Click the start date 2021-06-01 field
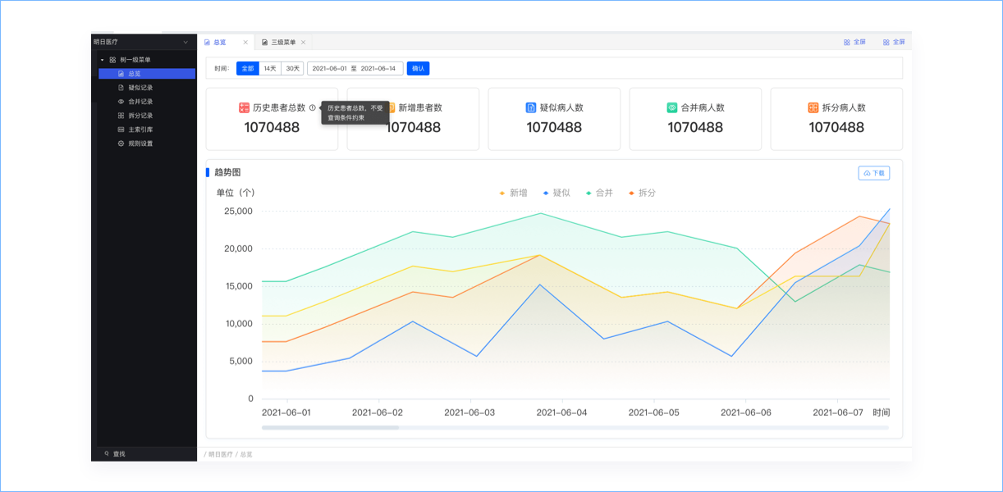This screenshot has width=1003, height=492. click(x=330, y=69)
